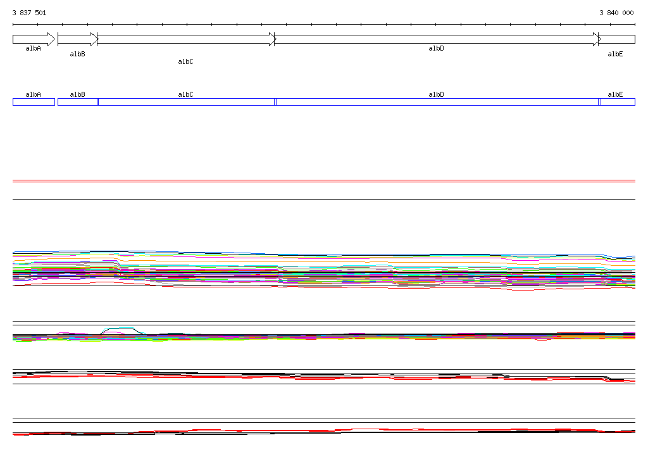Click the albD label above blue box
Screen dimensions: 648x452
click(x=436, y=94)
